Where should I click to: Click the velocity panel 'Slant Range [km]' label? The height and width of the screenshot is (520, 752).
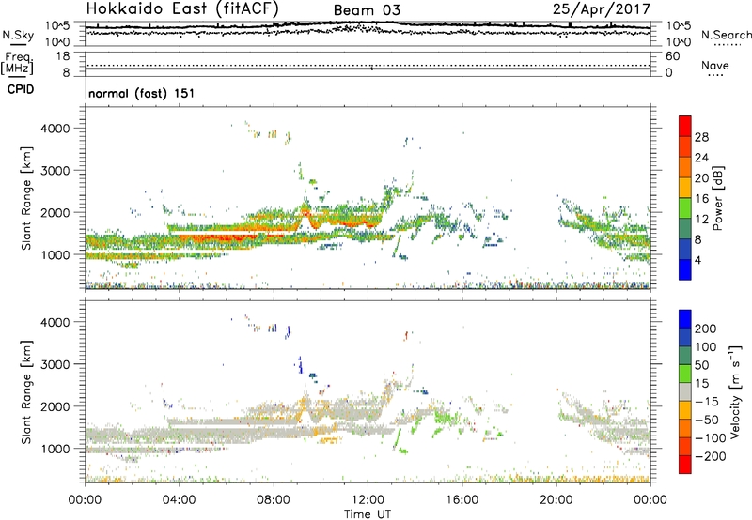(26, 392)
